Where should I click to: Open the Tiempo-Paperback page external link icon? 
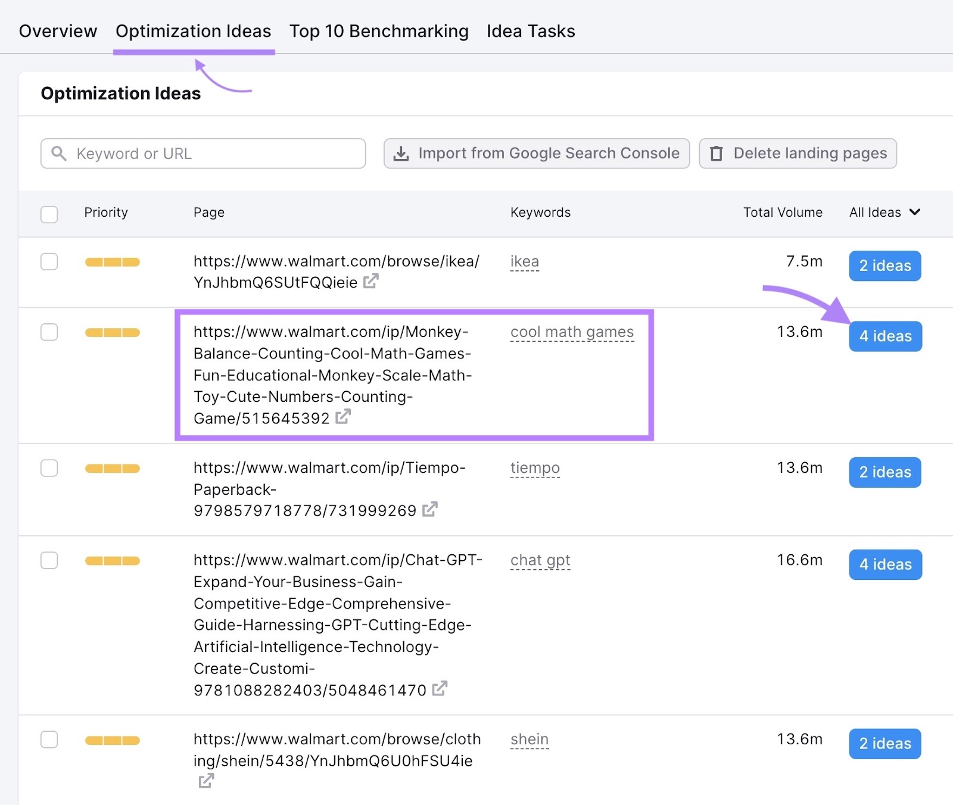tap(431, 510)
